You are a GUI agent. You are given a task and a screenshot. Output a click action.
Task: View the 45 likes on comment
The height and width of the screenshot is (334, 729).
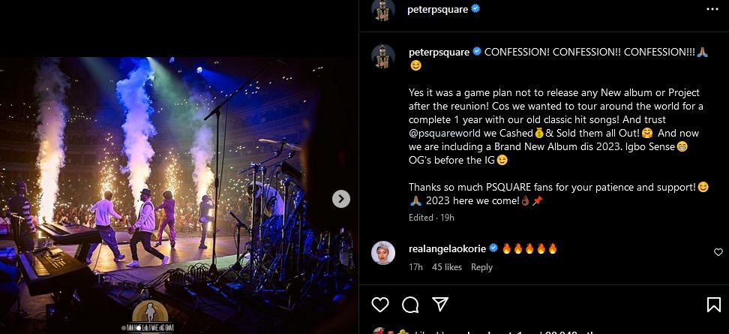click(x=447, y=267)
